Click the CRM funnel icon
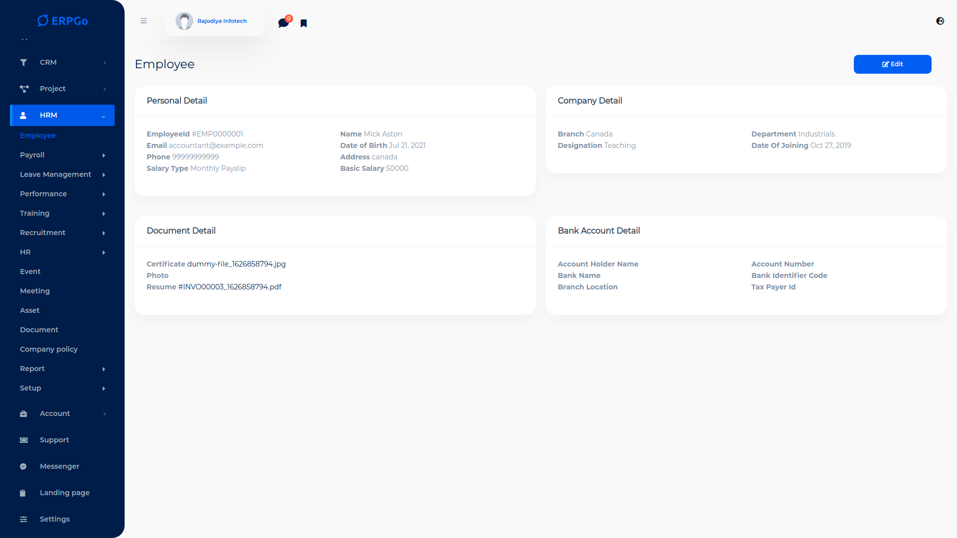Screen dimensions: 957x538 point(23,62)
